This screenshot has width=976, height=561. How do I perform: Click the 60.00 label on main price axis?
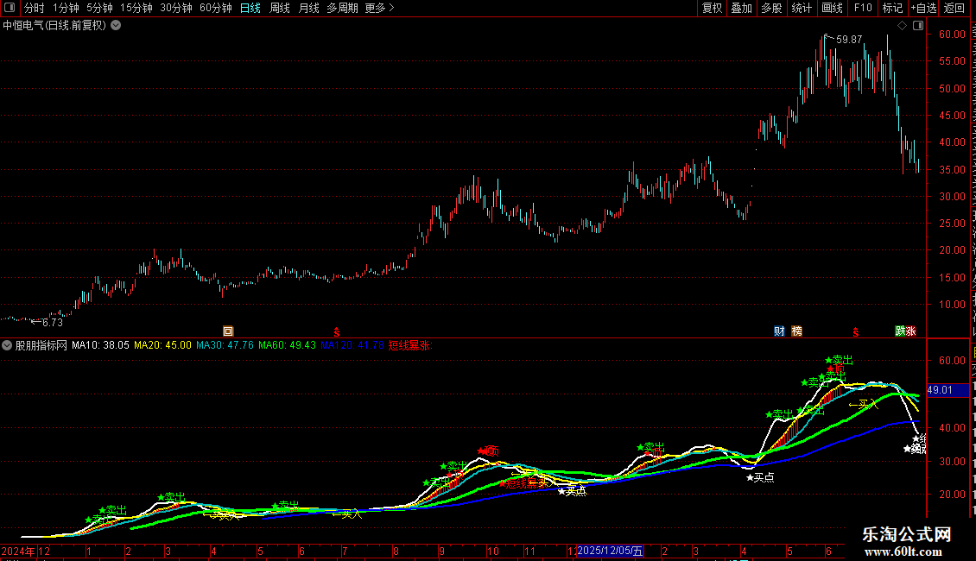coord(953,35)
